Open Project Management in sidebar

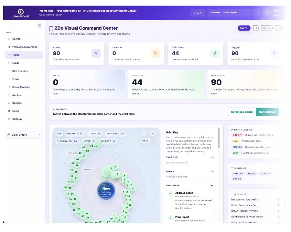(x=24, y=47)
